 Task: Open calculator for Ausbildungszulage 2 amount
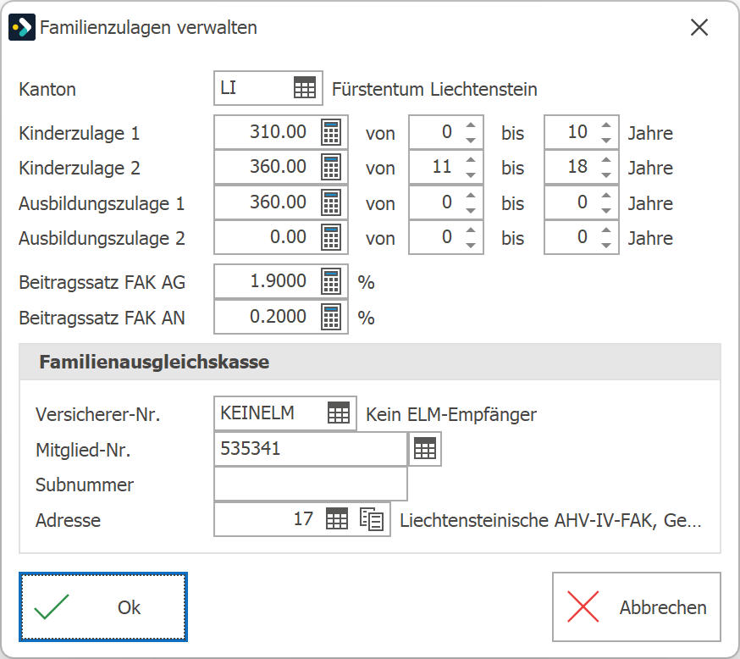point(331,237)
